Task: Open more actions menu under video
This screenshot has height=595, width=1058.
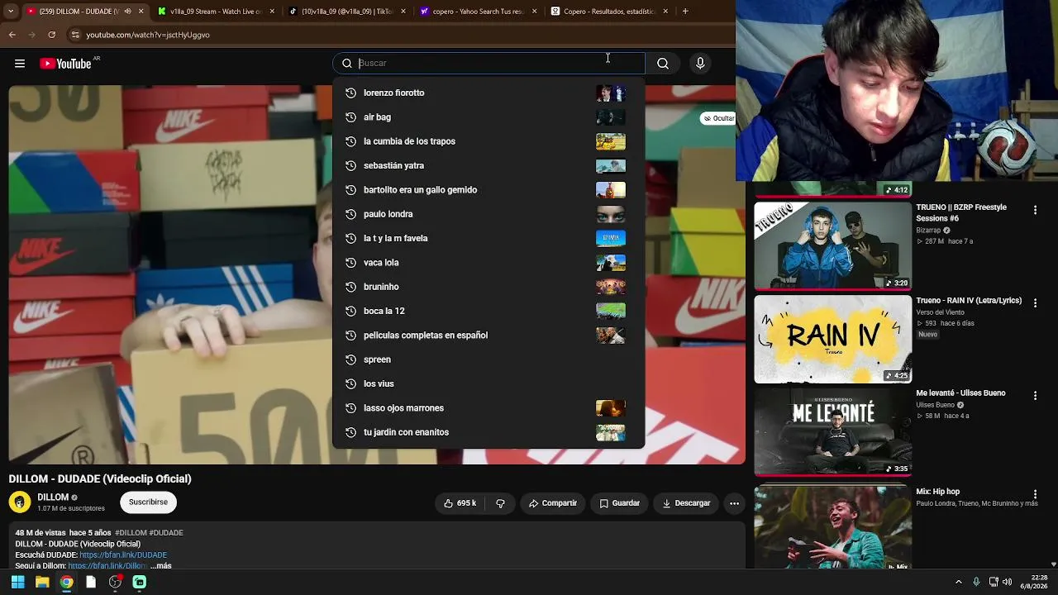Action: pos(734,503)
